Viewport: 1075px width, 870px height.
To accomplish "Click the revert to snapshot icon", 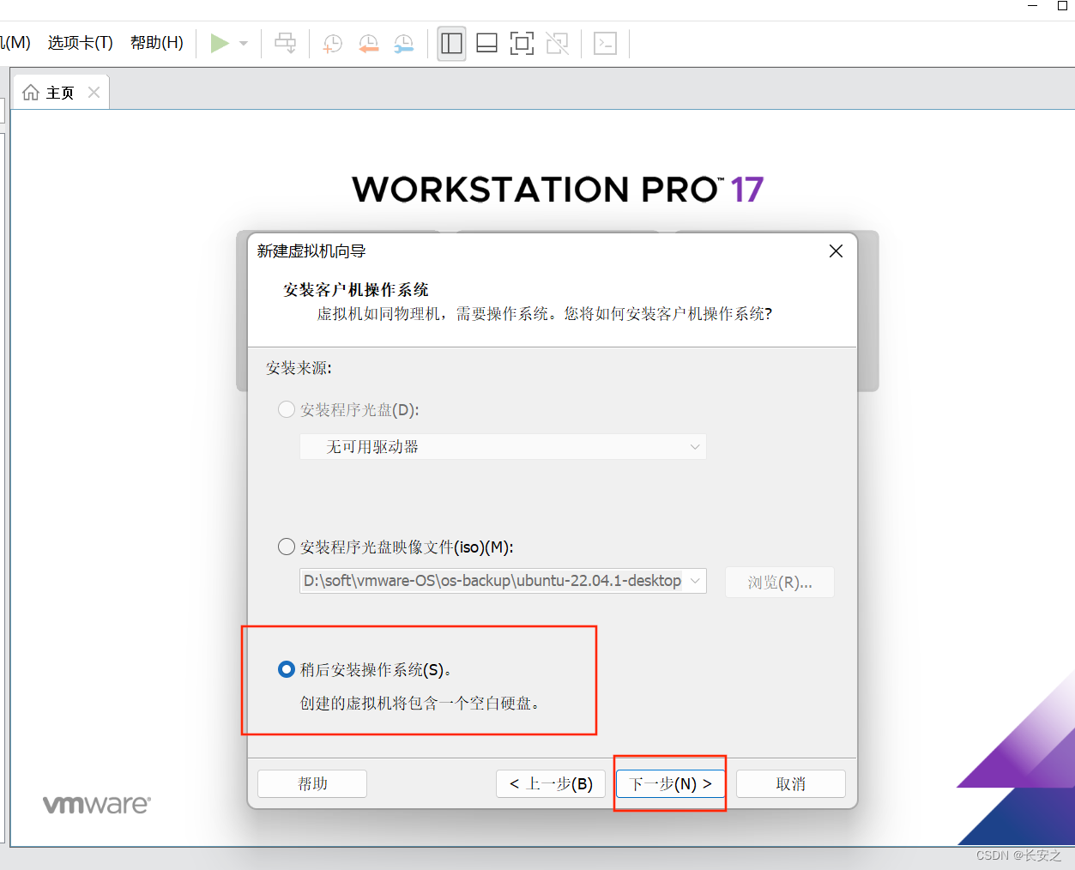I will [368, 43].
